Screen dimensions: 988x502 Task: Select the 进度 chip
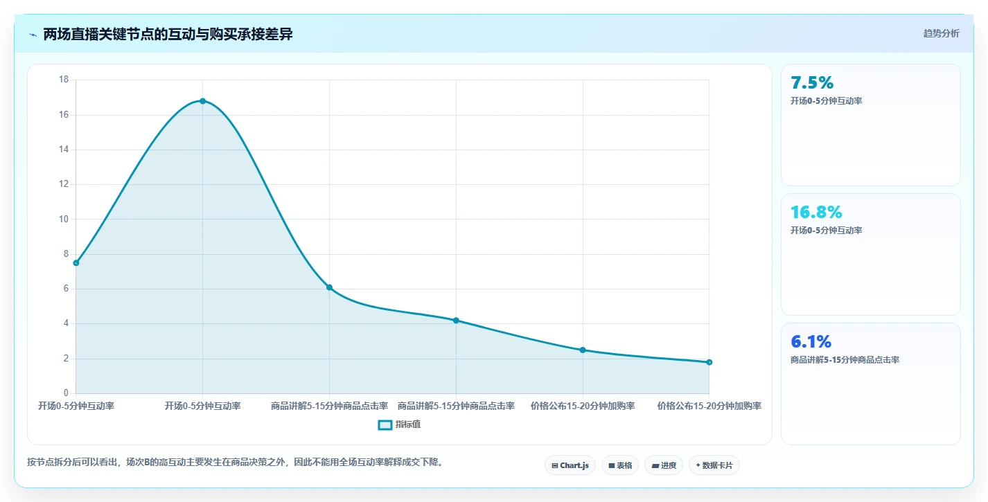pyautogui.click(x=664, y=465)
